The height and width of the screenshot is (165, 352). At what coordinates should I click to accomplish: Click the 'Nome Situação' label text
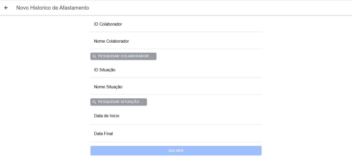(108, 87)
